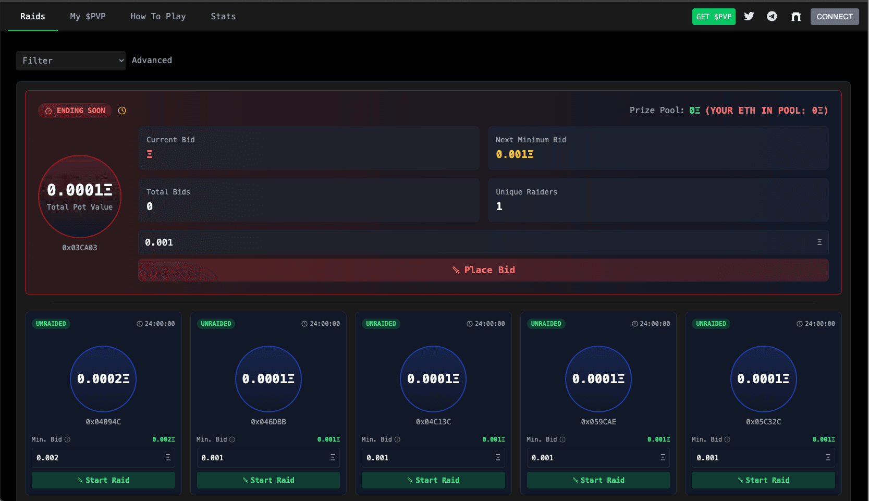Open the How To Play tab
This screenshot has height=501, width=869.
click(158, 17)
